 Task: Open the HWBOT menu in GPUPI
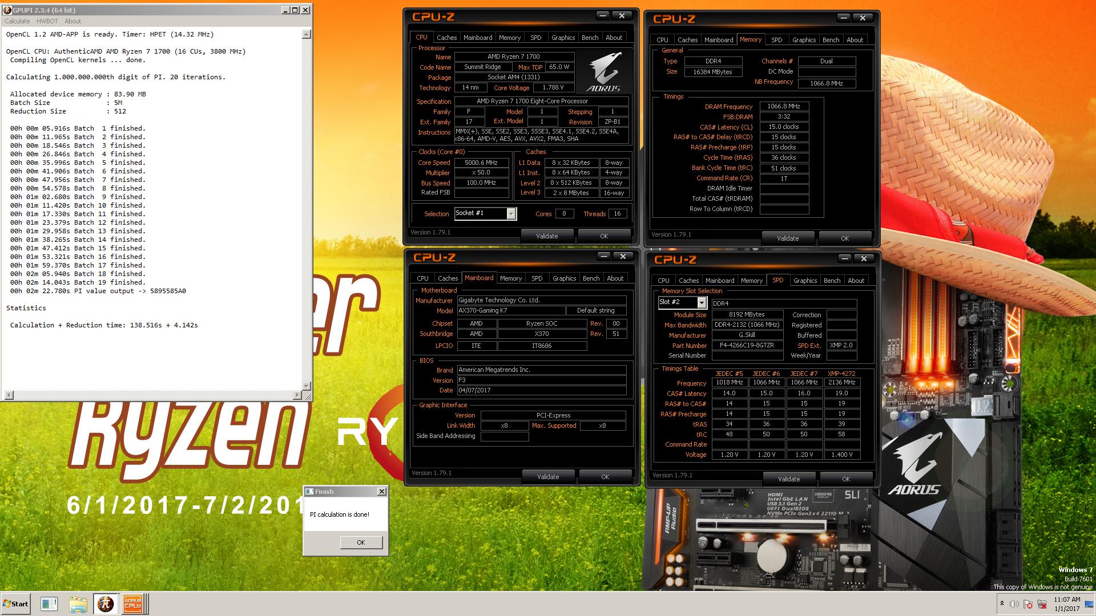point(47,21)
